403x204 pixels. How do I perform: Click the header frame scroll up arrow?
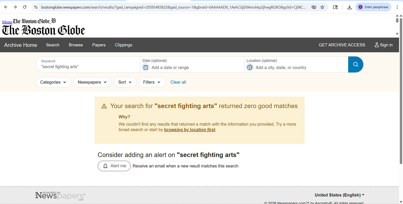click(397, 16)
